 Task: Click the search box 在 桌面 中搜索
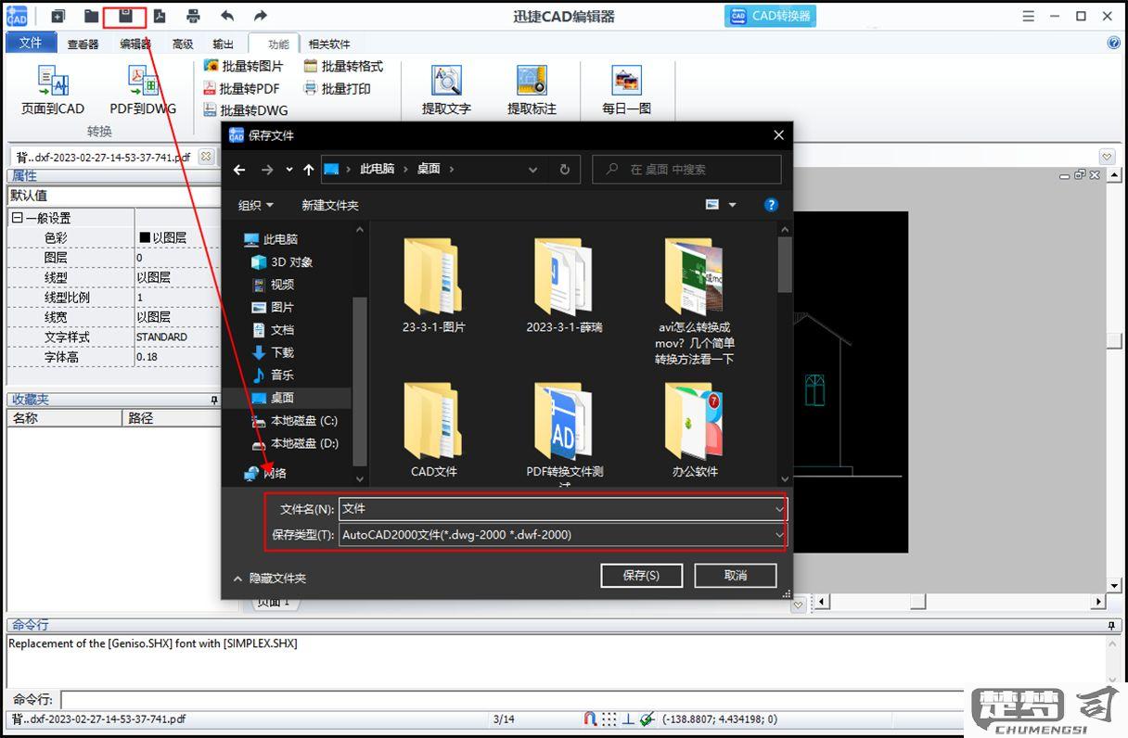[x=686, y=170]
